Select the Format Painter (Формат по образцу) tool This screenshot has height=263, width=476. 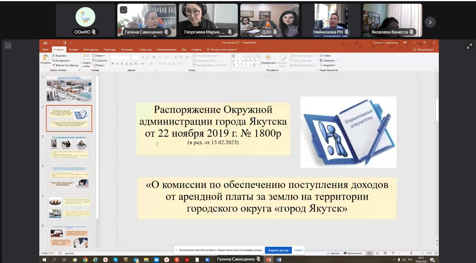[x=65, y=65]
